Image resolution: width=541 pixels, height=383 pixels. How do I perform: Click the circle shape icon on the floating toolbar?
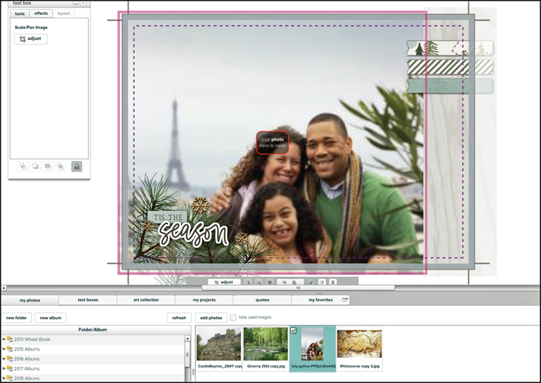269,283
